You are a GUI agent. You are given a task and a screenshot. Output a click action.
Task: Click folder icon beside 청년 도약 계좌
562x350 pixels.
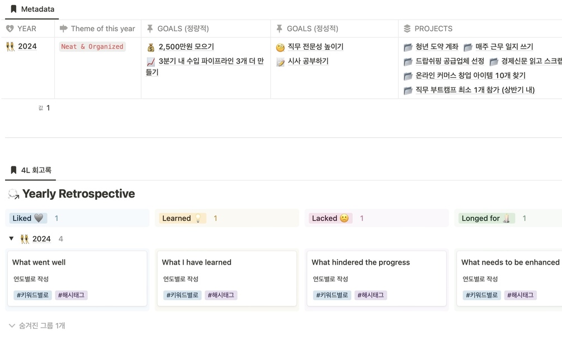[x=408, y=47]
